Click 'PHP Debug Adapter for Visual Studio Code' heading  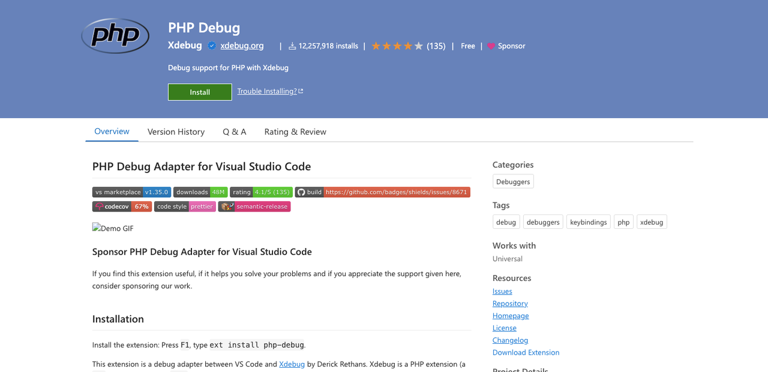click(202, 167)
